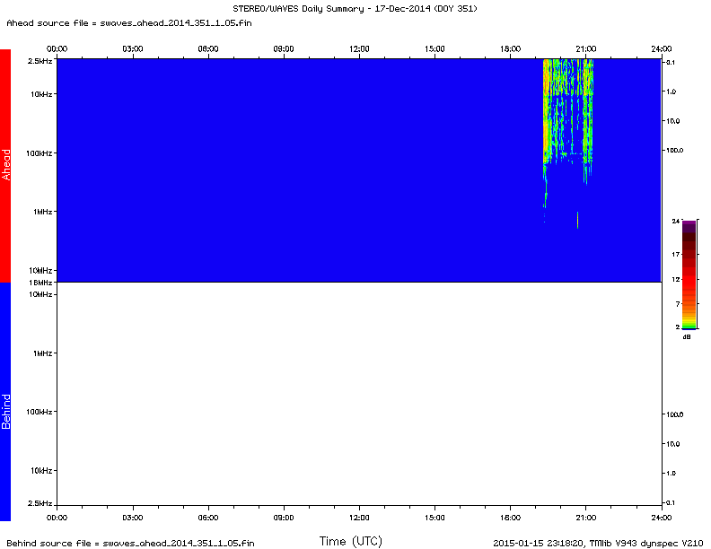This screenshot has width=711, height=549.
Task: Click the Time (UTC) axis label
Action: (x=350, y=541)
